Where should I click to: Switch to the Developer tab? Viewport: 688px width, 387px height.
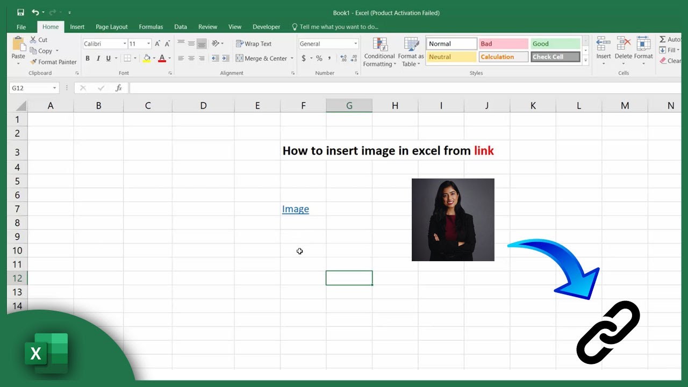pyautogui.click(x=267, y=27)
